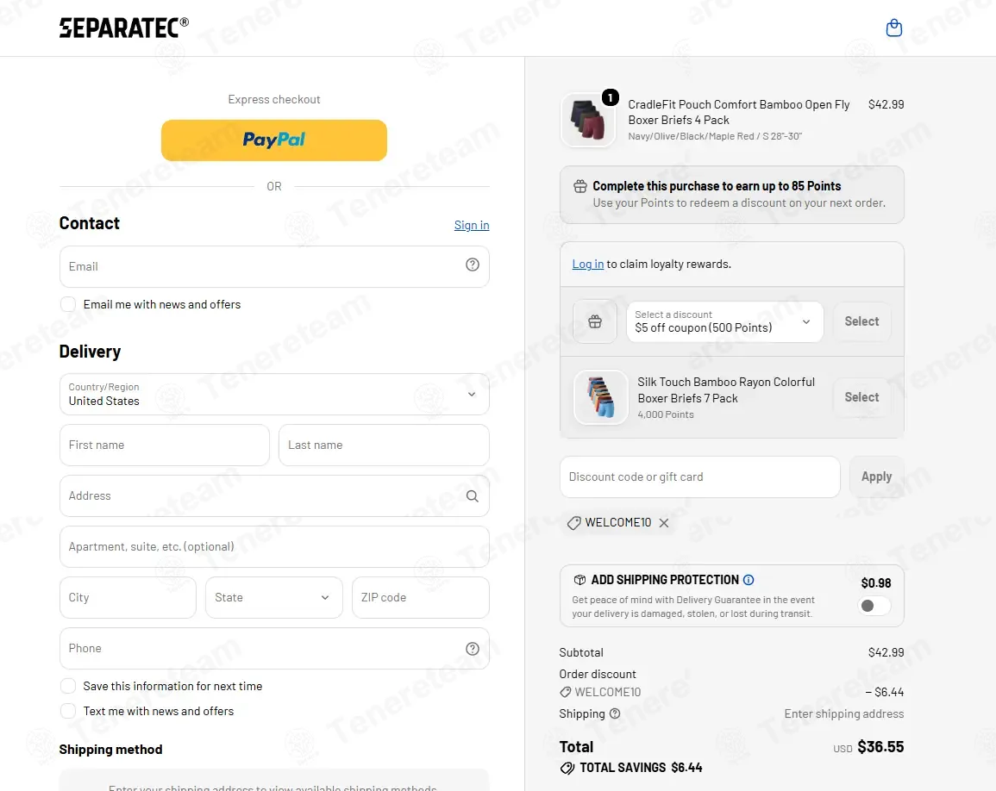Click the CradleFit Boxer Briefs product thumbnail
996x791 pixels.
pyautogui.click(x=588, y=120)
